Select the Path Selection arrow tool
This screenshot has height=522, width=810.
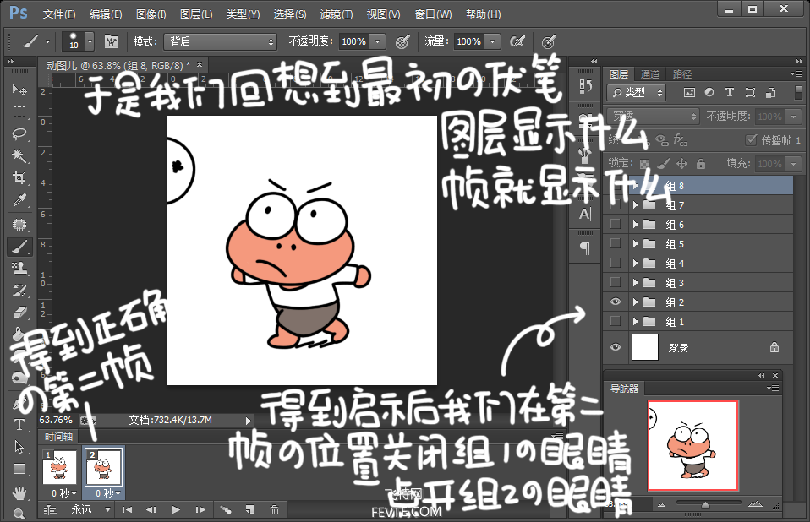click(19, 447)
